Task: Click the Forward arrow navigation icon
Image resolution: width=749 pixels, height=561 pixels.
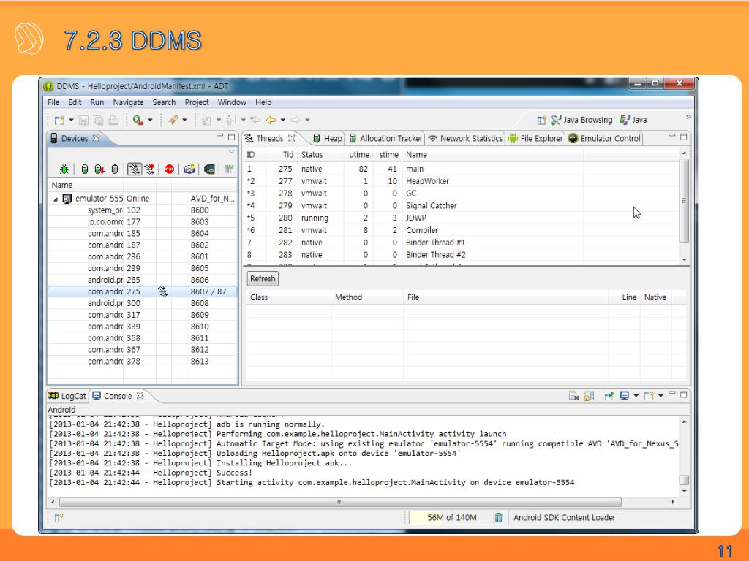Action: point(296,121)
